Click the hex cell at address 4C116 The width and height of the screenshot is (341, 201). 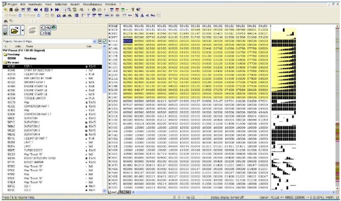coord(128,41)
